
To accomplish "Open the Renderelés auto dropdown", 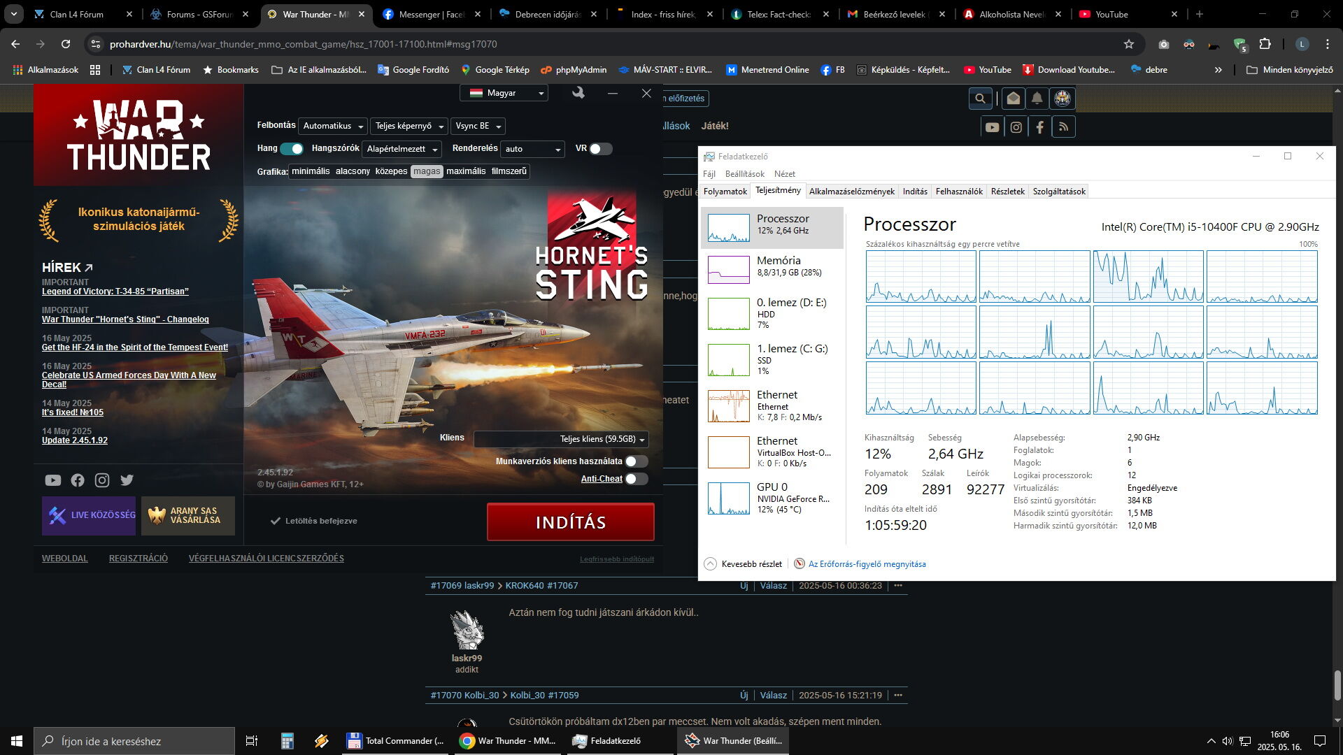I will point(533,149).
